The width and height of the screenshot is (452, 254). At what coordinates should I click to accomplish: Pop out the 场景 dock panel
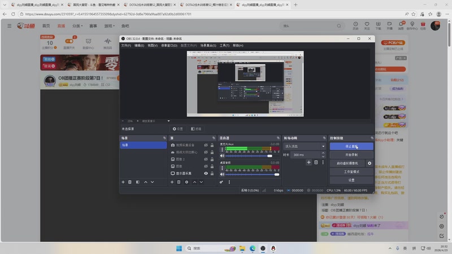[164, 138]
